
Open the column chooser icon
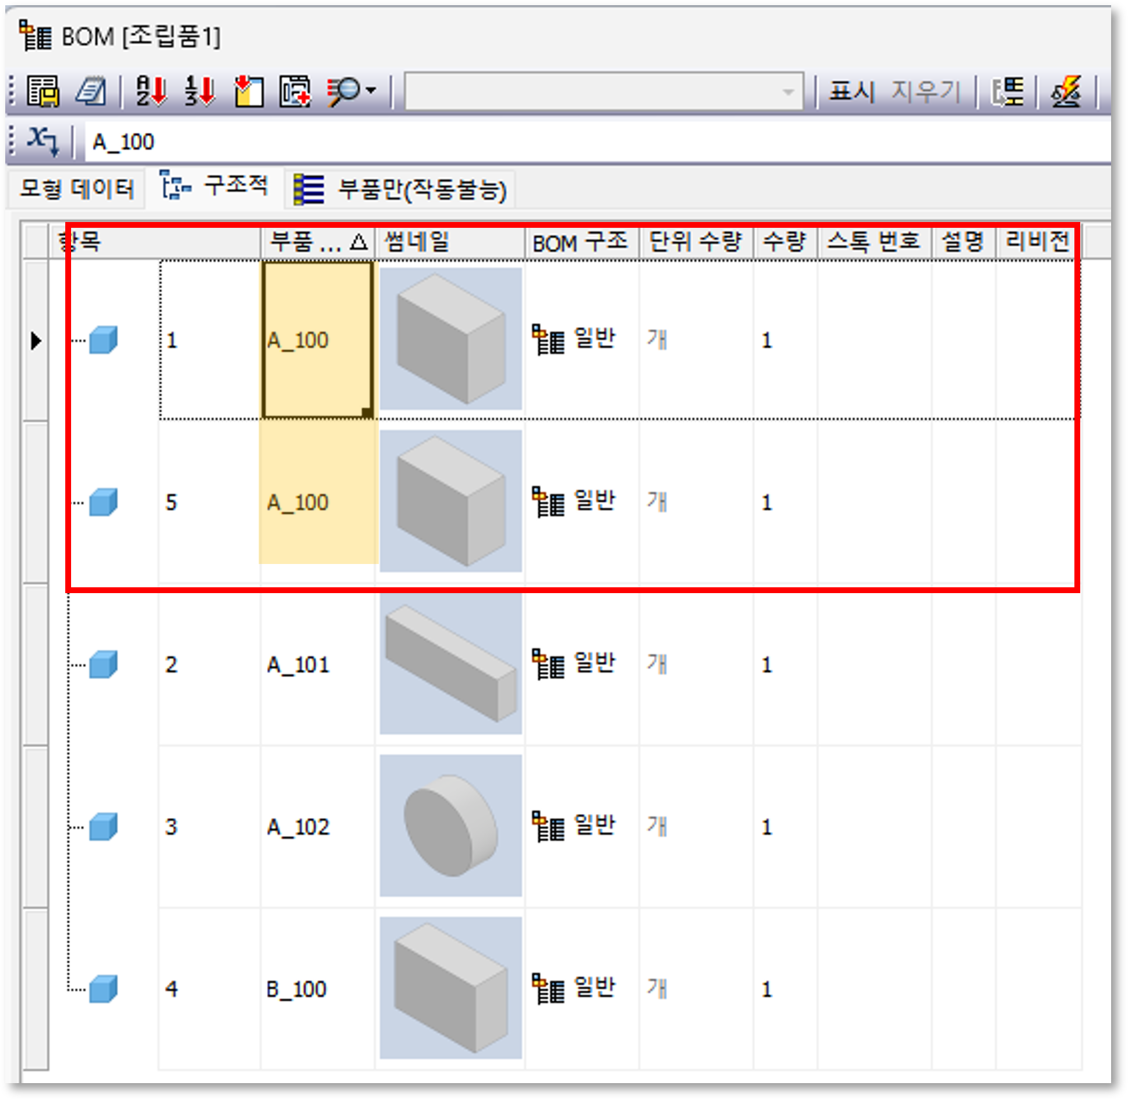pos(249,91)
